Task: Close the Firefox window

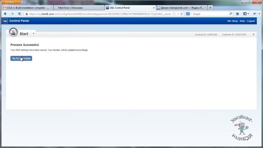Action: (x=257, y=2)
